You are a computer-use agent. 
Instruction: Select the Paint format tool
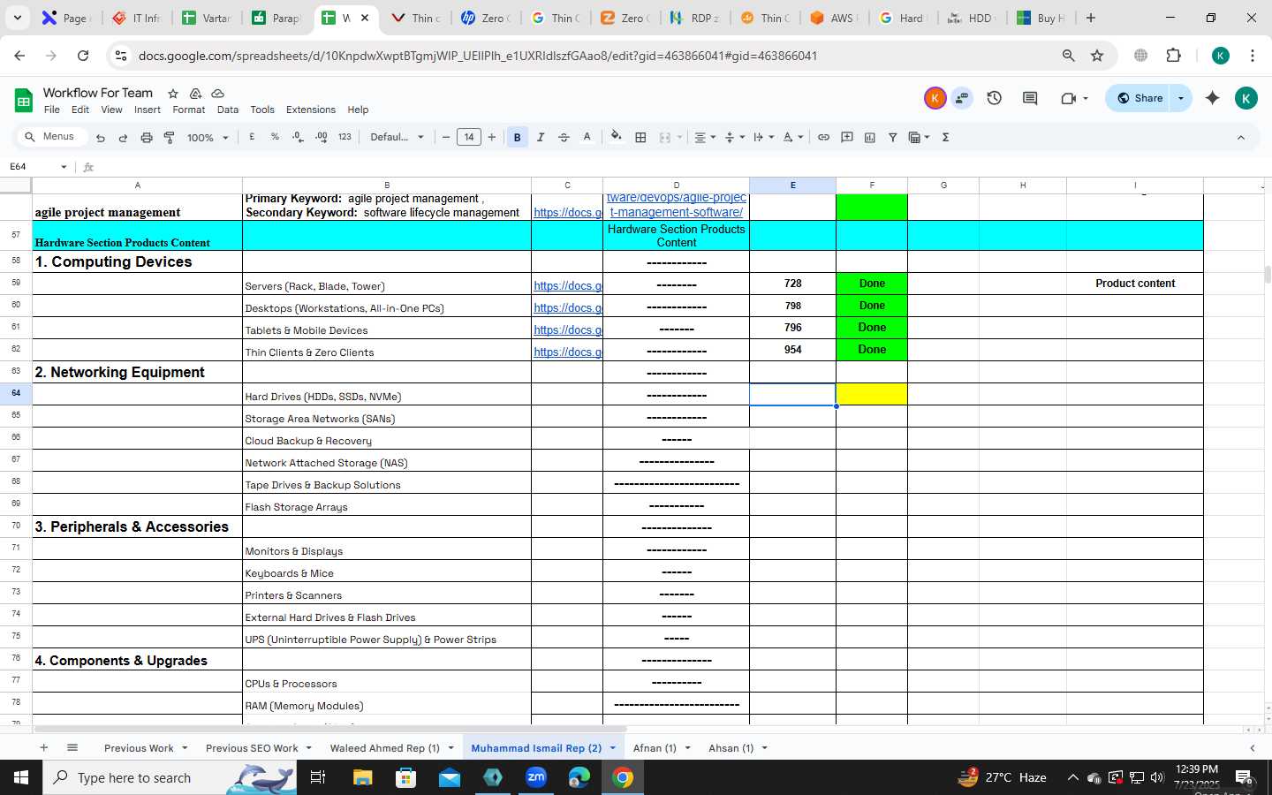pyautogui.click(x=169, y=138)
